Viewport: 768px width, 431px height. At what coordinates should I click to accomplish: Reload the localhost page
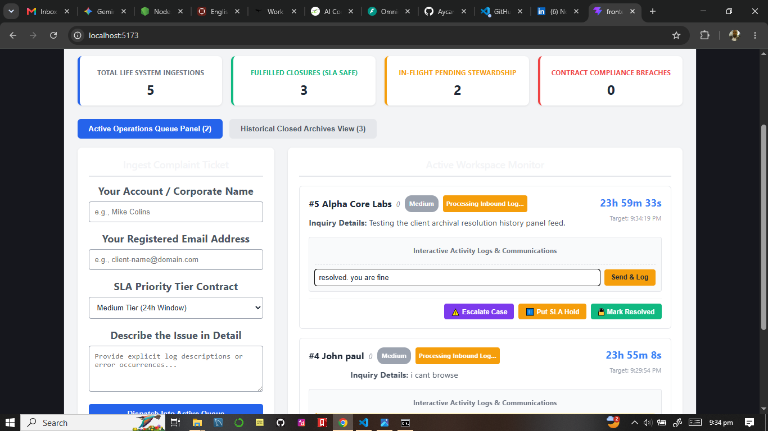[x=53, y=35]
